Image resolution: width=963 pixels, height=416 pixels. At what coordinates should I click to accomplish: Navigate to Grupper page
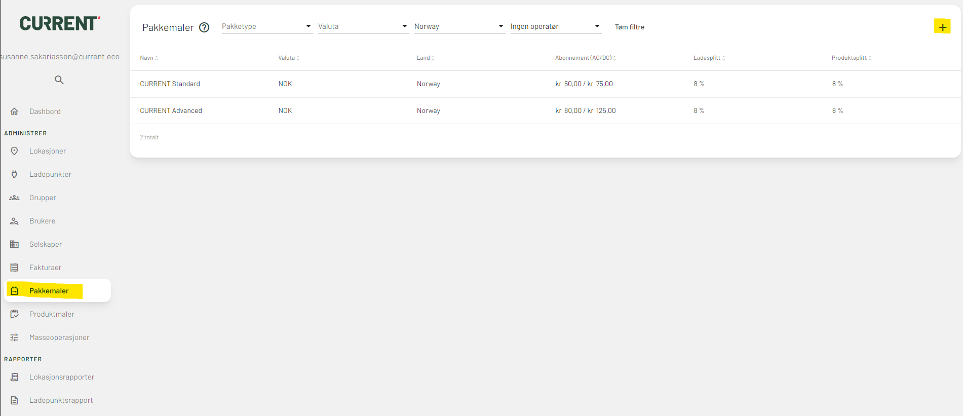point(43,198)
